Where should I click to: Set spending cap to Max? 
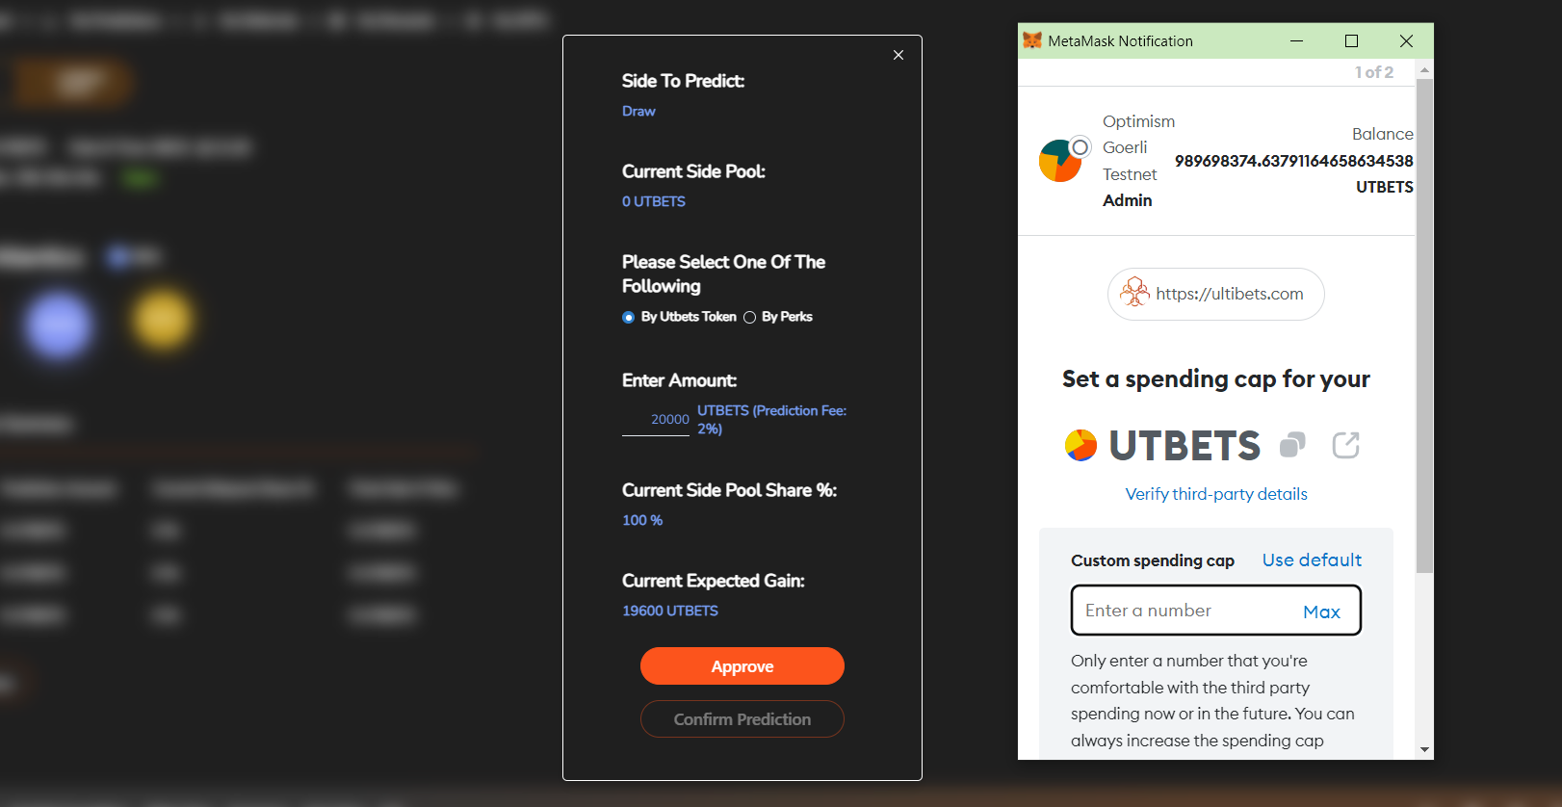[1321, 612]
